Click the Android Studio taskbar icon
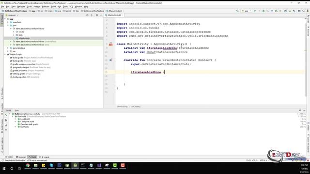Viewport: 310px width, 174px height. coord(75,165)
